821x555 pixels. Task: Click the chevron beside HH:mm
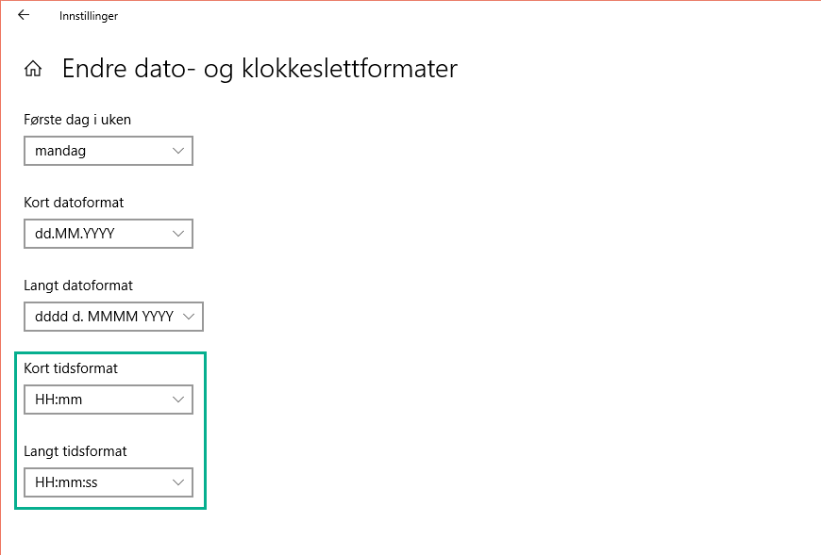coord(179,400)
